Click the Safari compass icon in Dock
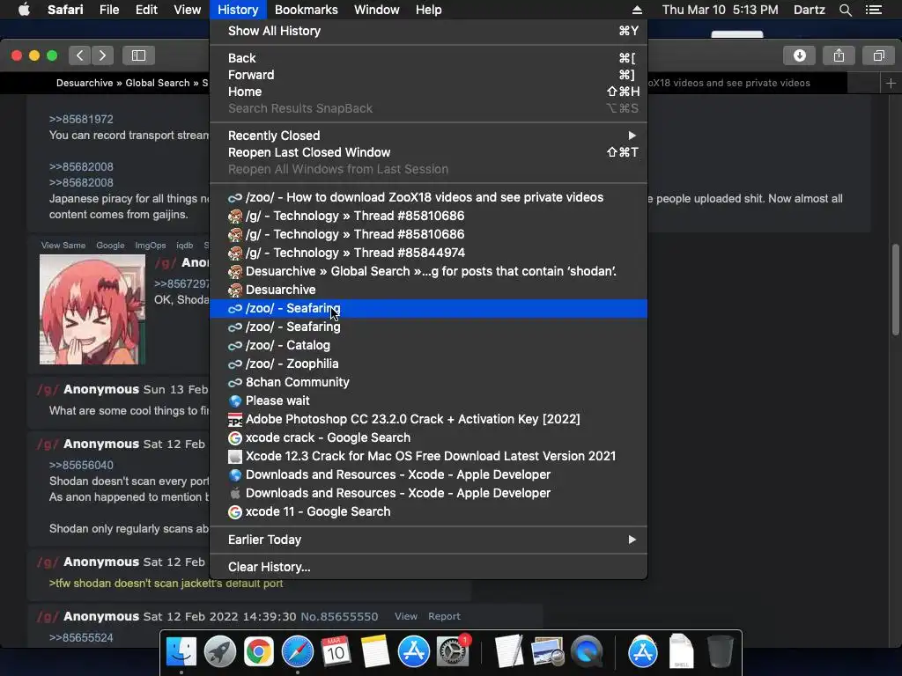Viewport: 902px width, 676px height. [x=298, y=652]
